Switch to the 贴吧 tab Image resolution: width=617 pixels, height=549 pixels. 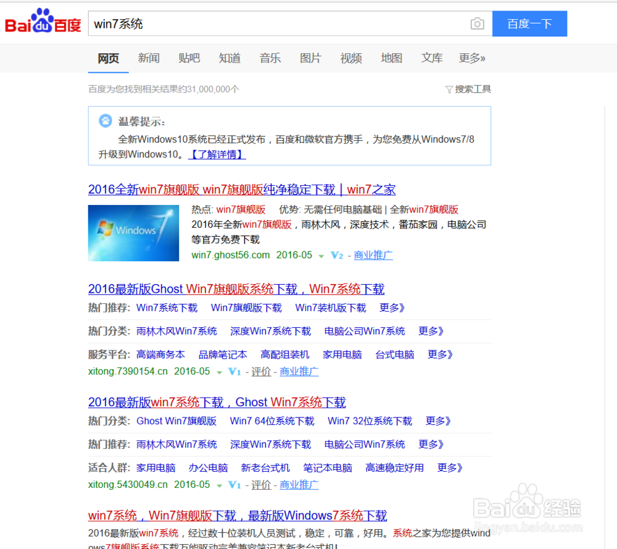189,58
